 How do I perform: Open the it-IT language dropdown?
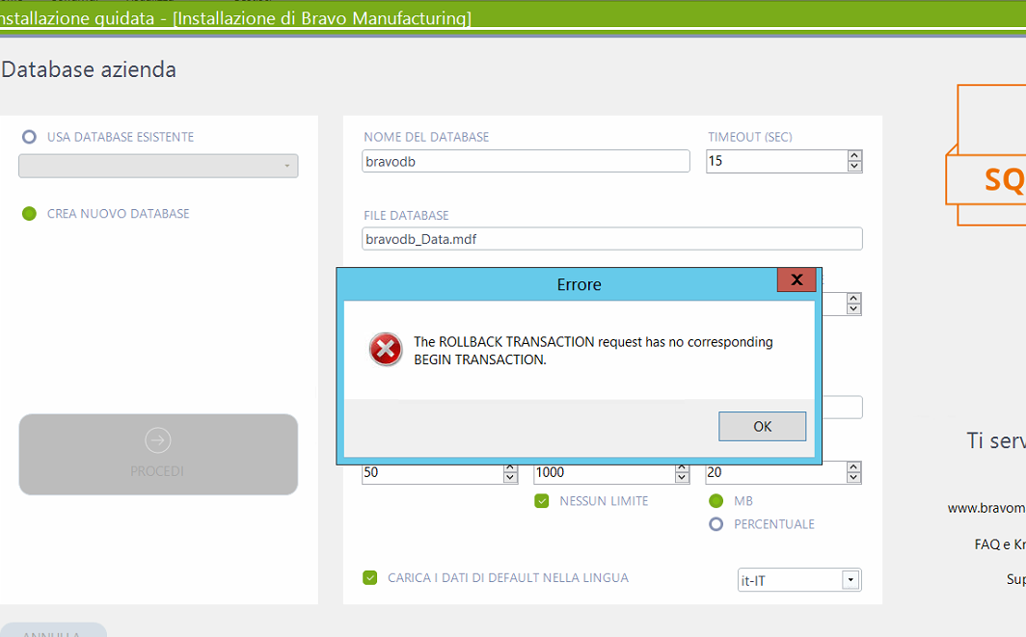pyautogui.click(x=850, y=580)
